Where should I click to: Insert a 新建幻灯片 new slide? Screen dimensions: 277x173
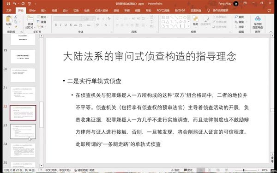[x=30, y=22]
